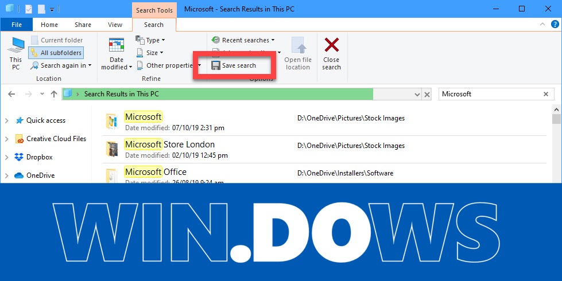Select the Microsoft folder result
Screen dimensions: 562x281
[x=324, y=122]
